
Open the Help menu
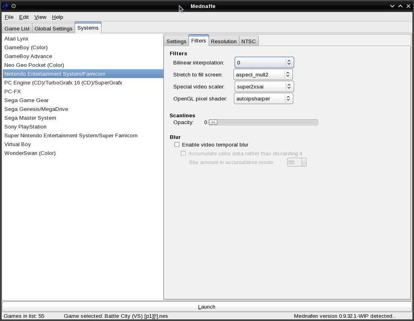pos(57,17)
